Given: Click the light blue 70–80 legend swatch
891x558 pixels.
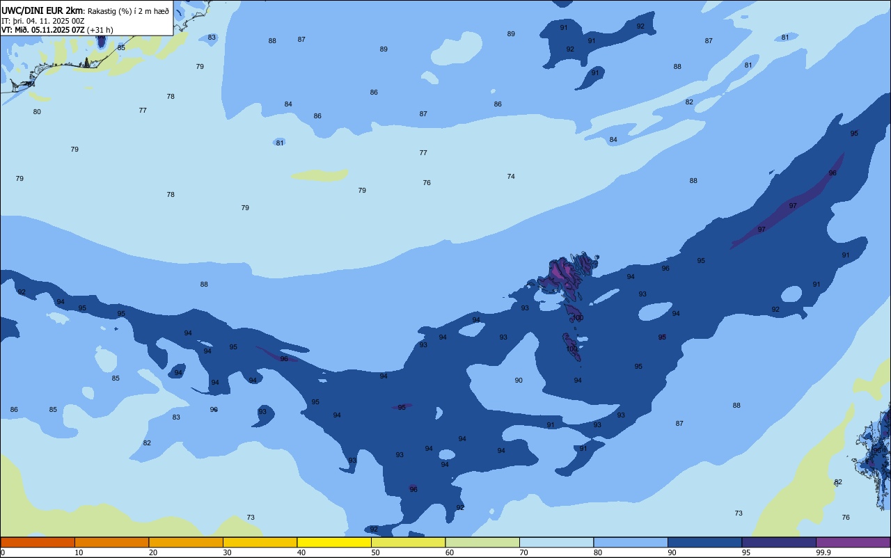Looking at the screenshot, I should click(x=556, y=542).
